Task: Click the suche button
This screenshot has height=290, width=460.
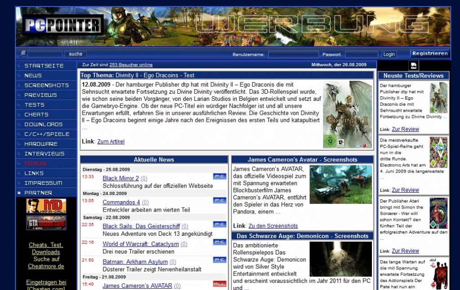Action: pyautogui.click(x=75, y=54)
